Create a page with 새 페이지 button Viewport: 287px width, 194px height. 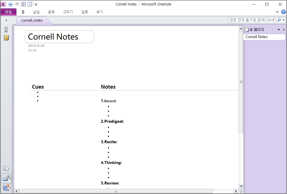pyautogui.click(x=255, y=29)
